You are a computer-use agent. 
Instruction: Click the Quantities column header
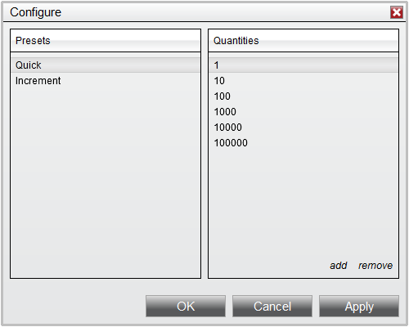[303, 41]
